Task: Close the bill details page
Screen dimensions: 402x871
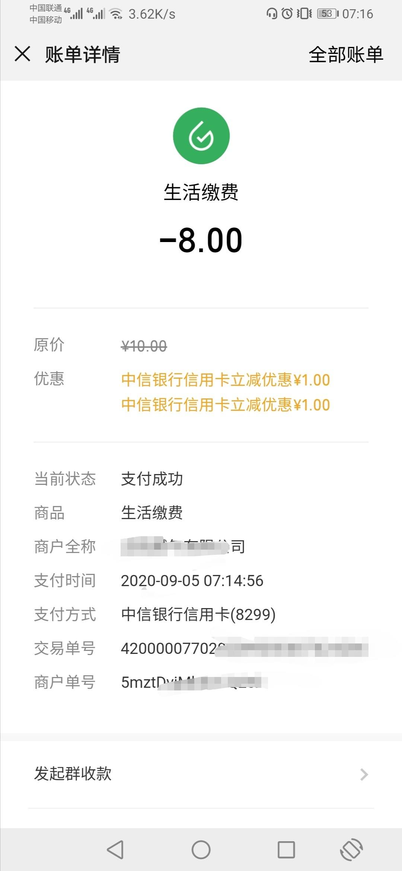Action: coord(22,54)
